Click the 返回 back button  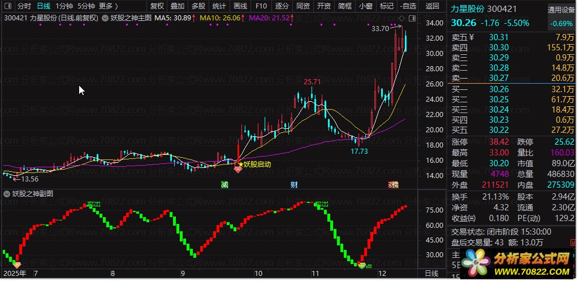coord(433,6)
